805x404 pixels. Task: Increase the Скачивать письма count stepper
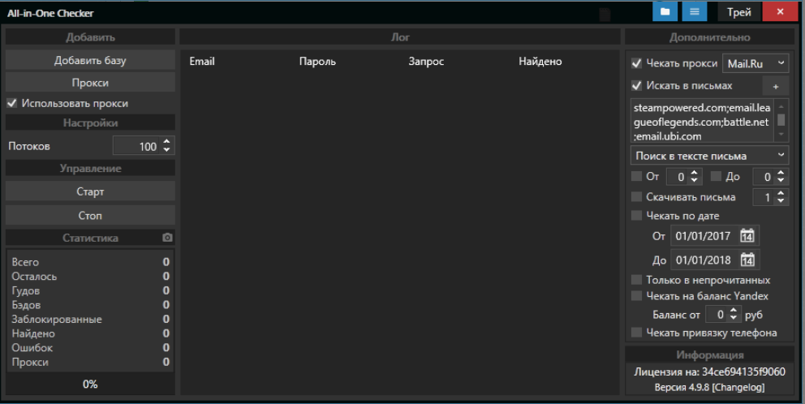(x=781, y=193)
